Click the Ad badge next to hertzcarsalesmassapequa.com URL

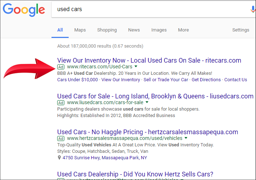pyautogui.click(x=61, y=138)
